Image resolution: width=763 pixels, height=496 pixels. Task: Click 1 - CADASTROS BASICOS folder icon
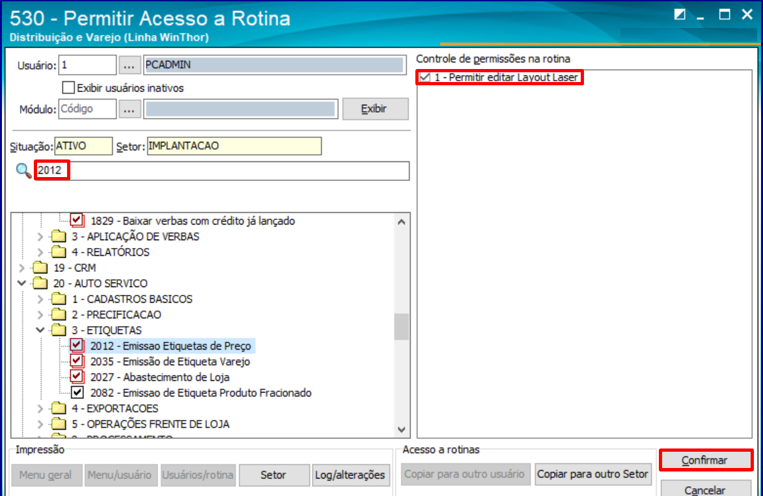(59, 299)
